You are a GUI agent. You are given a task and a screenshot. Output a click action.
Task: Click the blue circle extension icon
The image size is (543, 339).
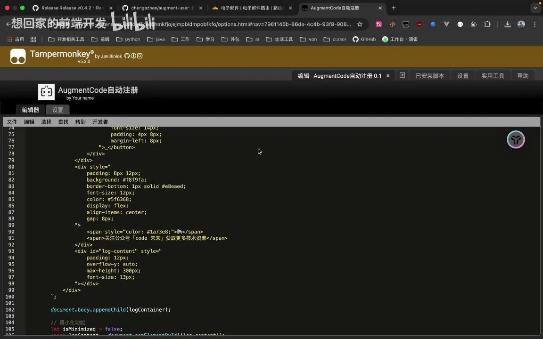pos(433,24)
